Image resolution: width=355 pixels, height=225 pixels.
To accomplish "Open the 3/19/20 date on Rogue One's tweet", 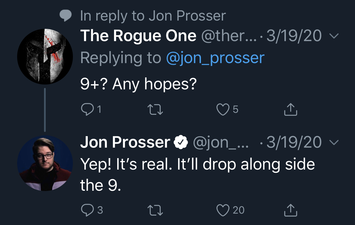I will point(294,36).
